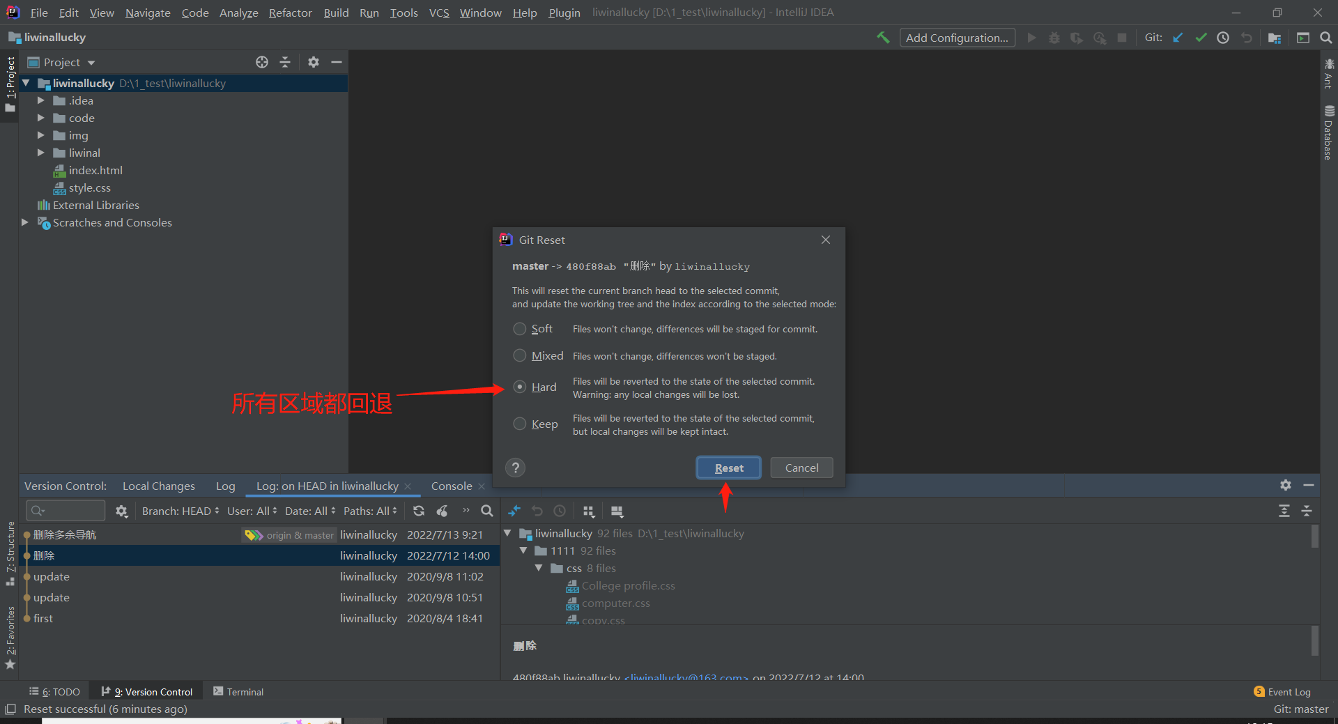Expand the img folder in the Project tree

pyautogui.click(x=40, y=135)
